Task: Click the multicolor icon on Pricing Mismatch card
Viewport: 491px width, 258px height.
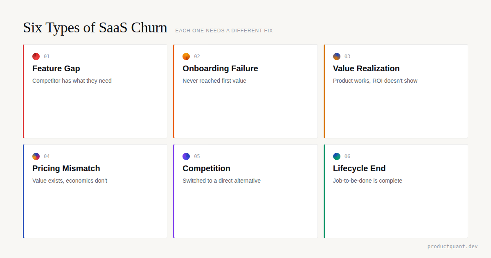Action: (x=36, y=156)
